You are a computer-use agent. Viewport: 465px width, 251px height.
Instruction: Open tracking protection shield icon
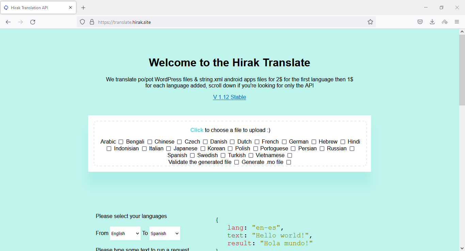(82, 22)
